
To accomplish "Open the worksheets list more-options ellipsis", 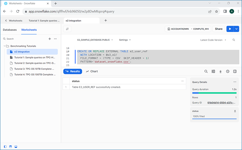I will pyautogui.click(x=55, y=39).
